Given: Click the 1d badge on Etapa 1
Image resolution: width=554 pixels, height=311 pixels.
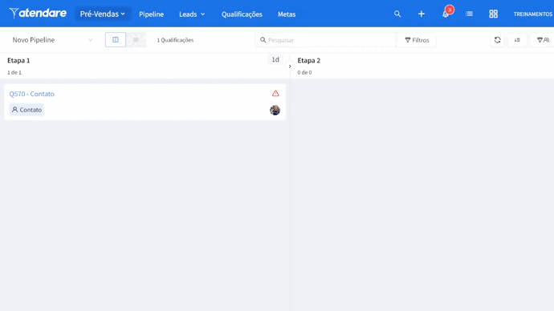Looking at the screenshot, I should coord(275,59).
